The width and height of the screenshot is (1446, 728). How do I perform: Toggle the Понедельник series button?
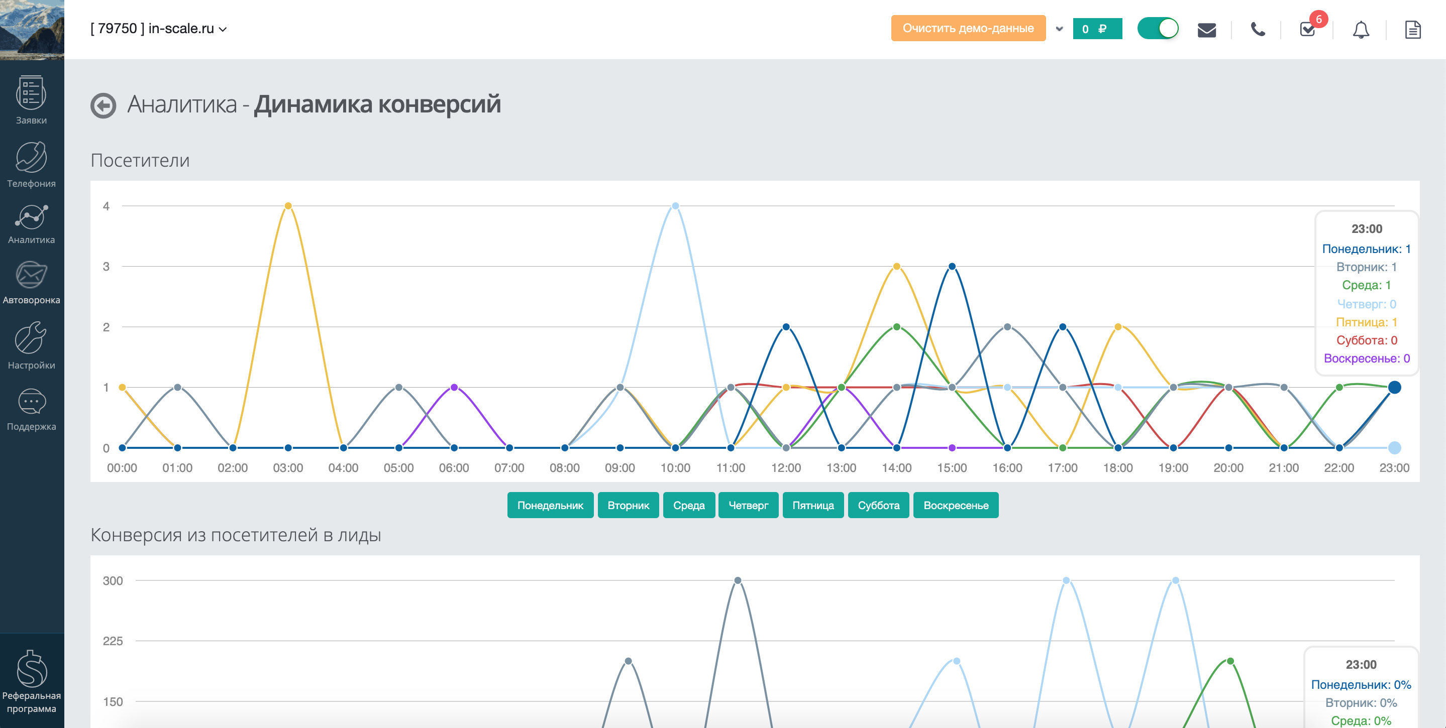pyautogui.click(x=550, y=506)
